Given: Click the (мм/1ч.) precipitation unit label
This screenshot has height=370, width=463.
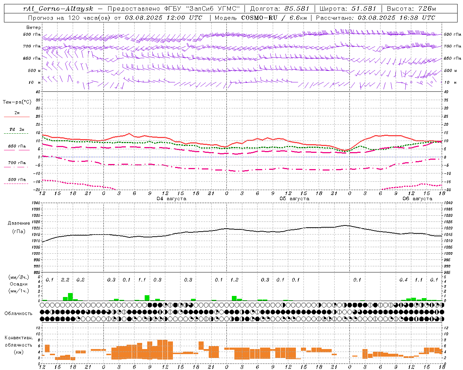Looking at the screenshot, I should [x=19, y=291].
